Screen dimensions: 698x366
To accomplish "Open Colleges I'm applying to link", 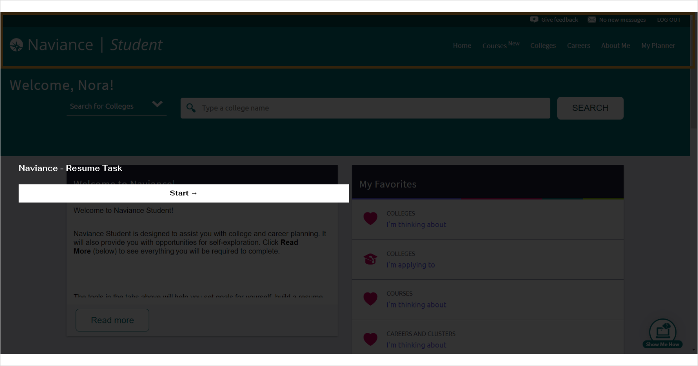I will point(410,265).
